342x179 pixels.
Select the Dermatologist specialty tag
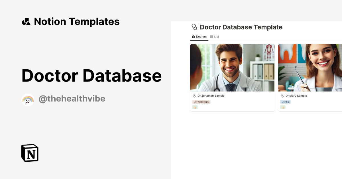point(201,102)
